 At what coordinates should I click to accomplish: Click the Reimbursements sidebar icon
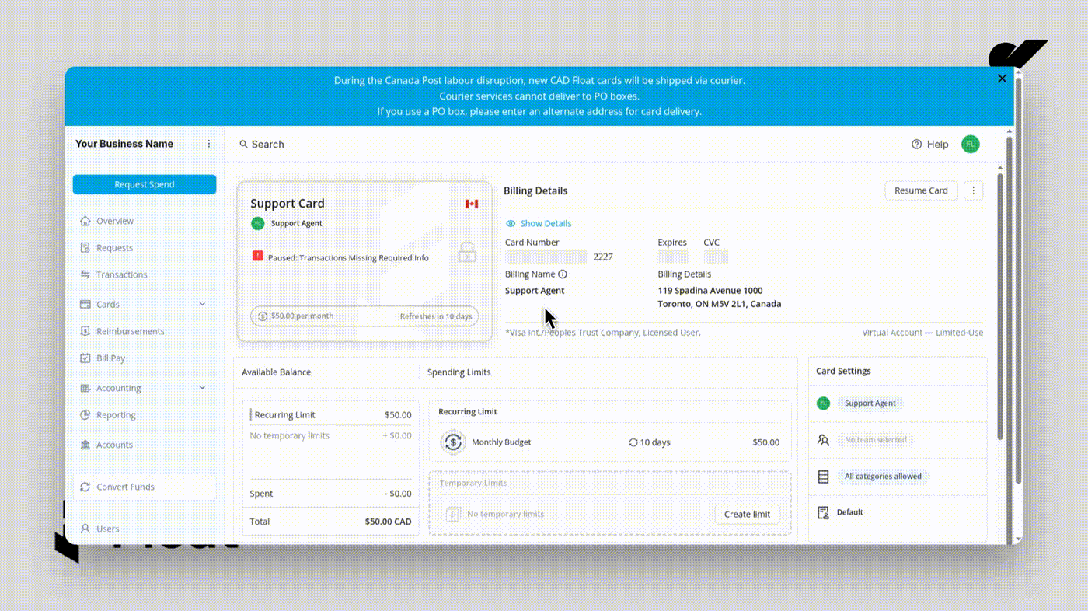click(x=85, y=331)
